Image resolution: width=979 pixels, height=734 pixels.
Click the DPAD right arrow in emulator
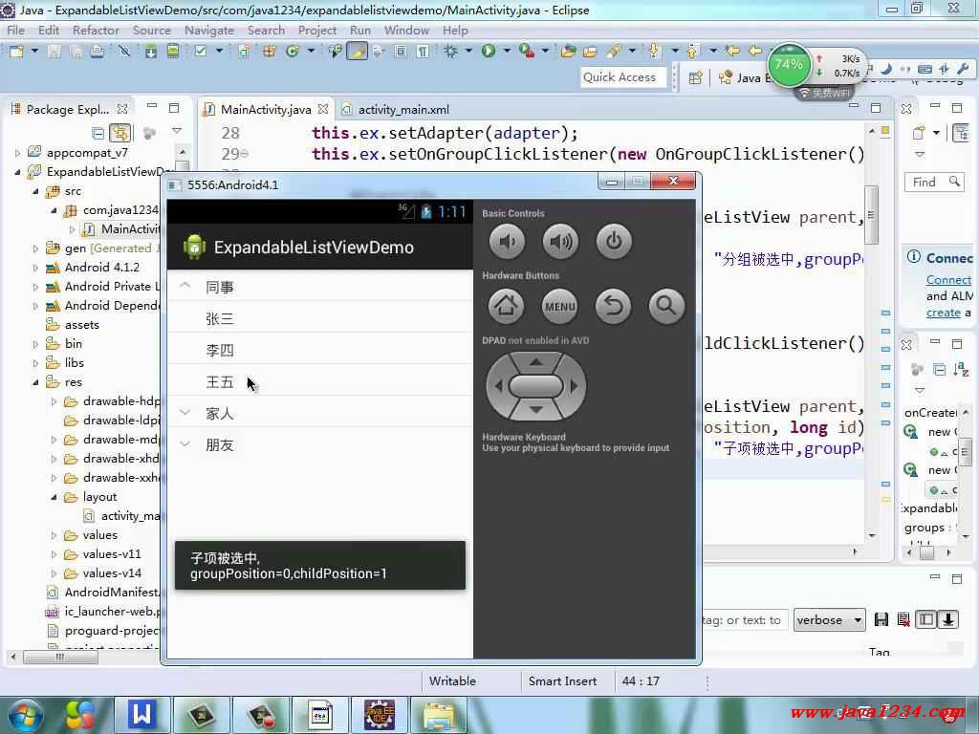tap(575, 386)
